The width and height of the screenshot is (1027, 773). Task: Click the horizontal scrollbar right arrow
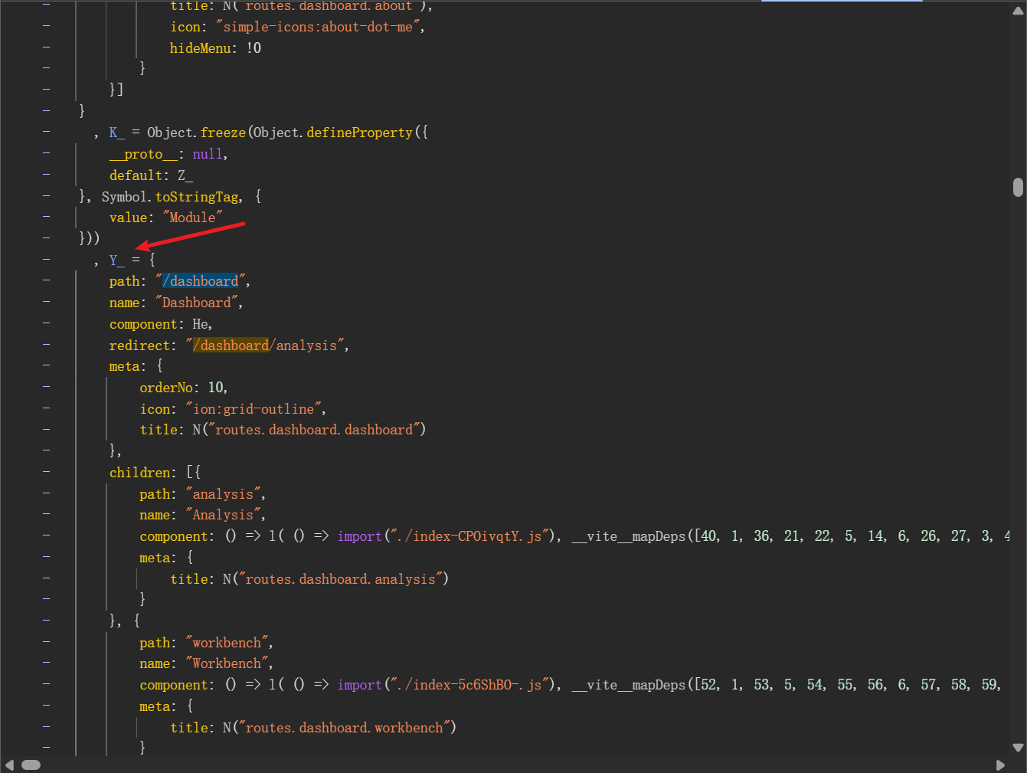point(1000,765)
